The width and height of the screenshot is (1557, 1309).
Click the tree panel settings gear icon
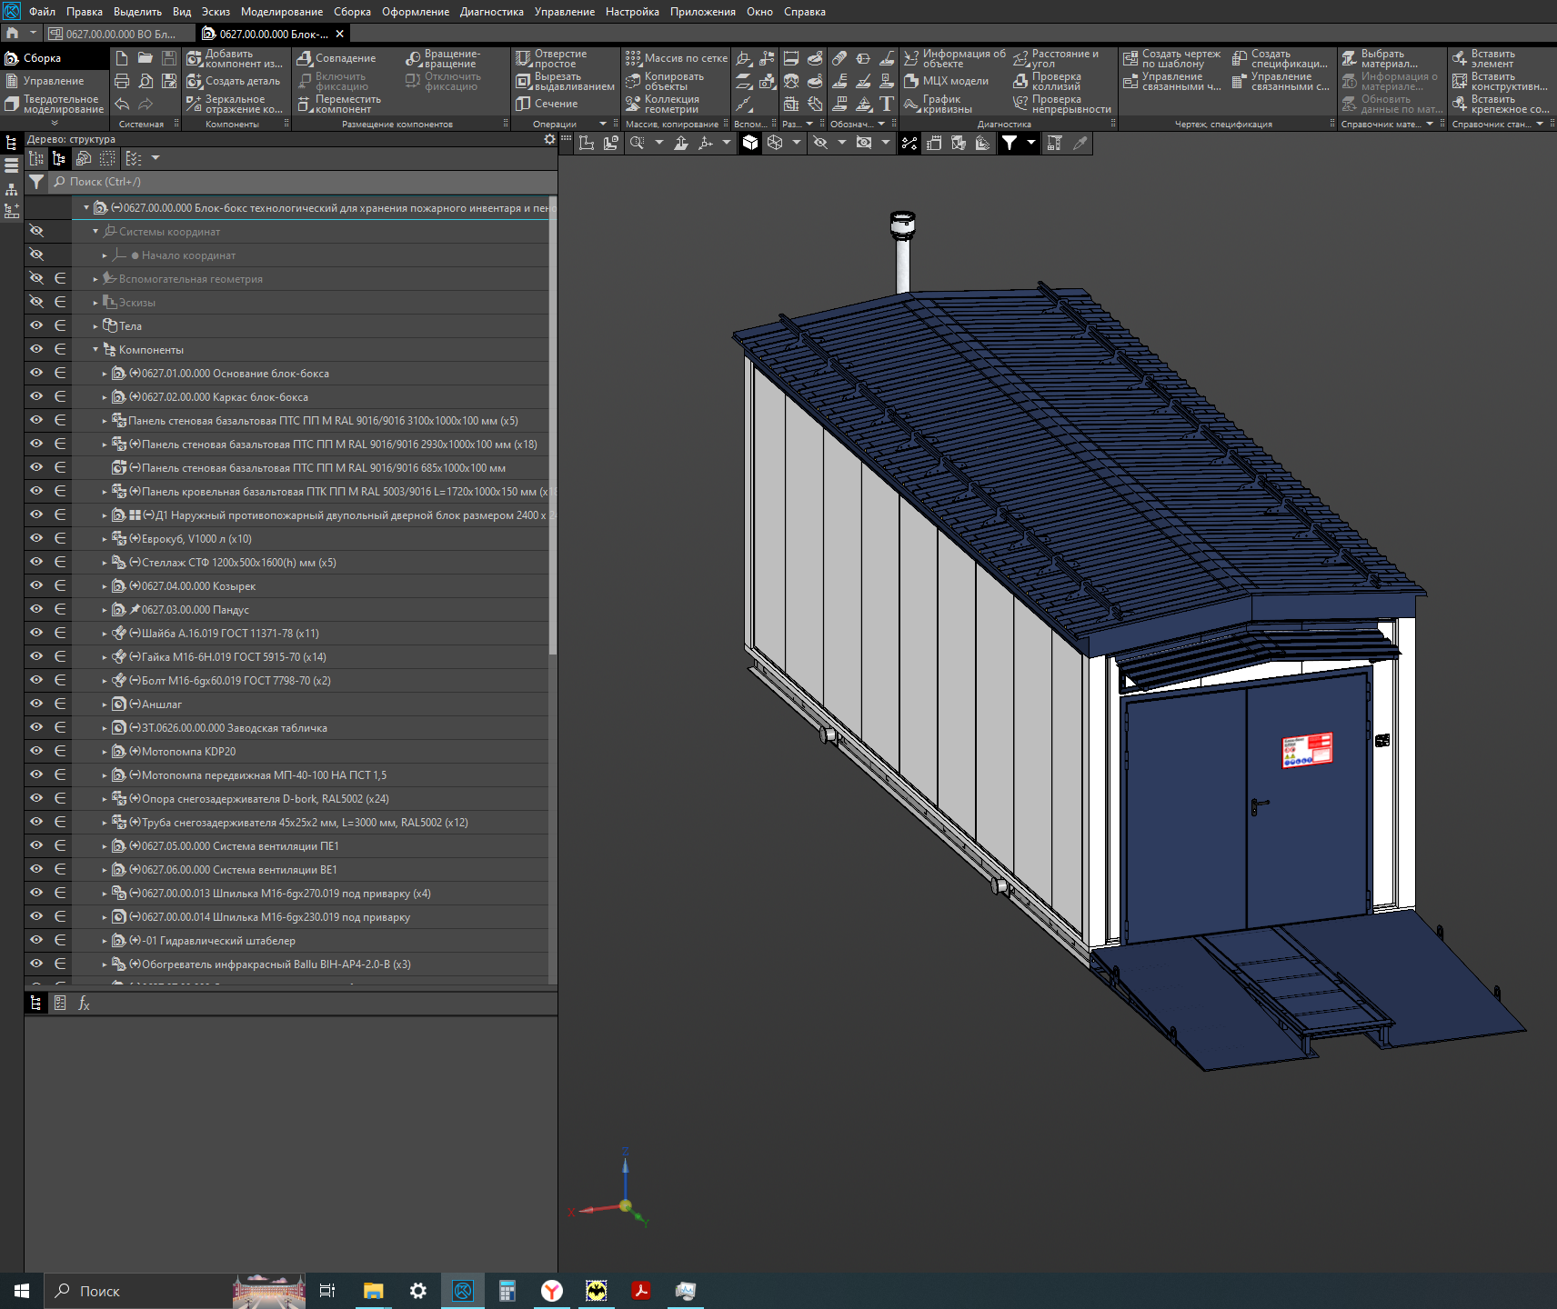[x=549, y=139]
